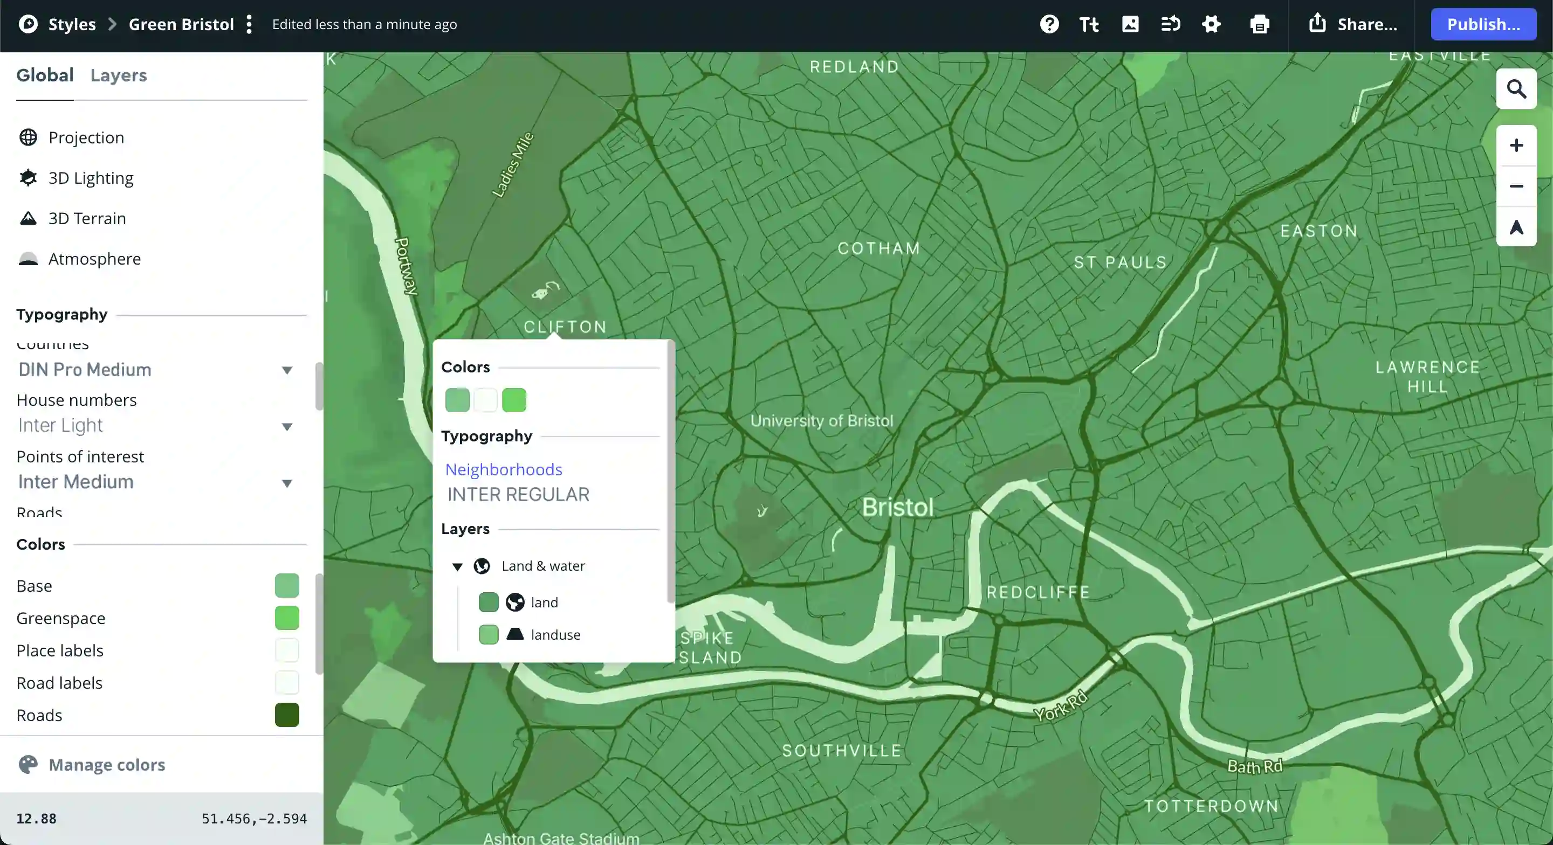
Task: Open the Neighborhoods typography link
Action: click(x=504, y=469)
